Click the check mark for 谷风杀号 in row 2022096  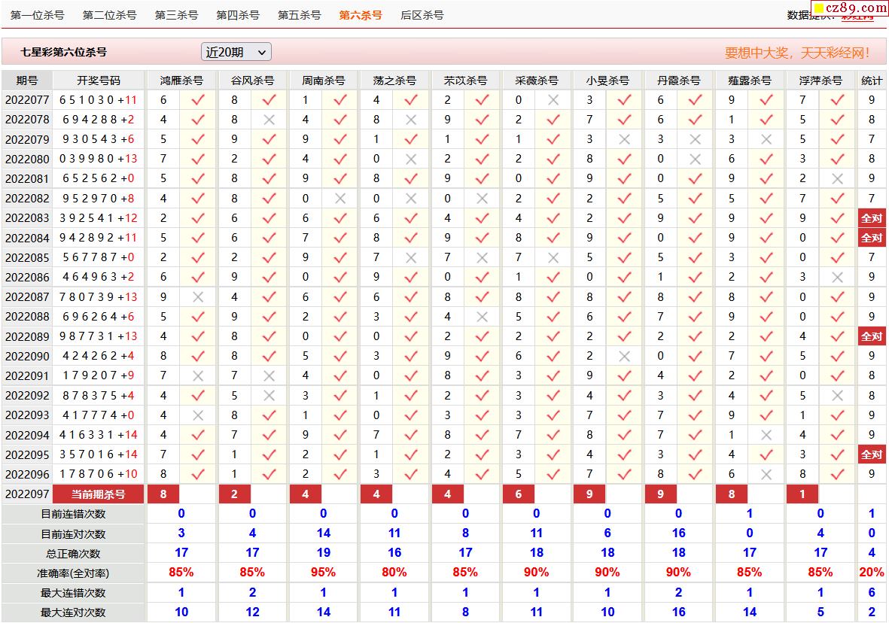(269, 474)
